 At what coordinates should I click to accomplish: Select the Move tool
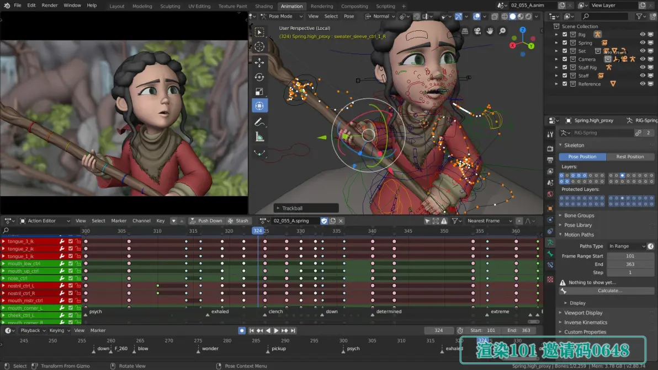[x=259, y=62]
